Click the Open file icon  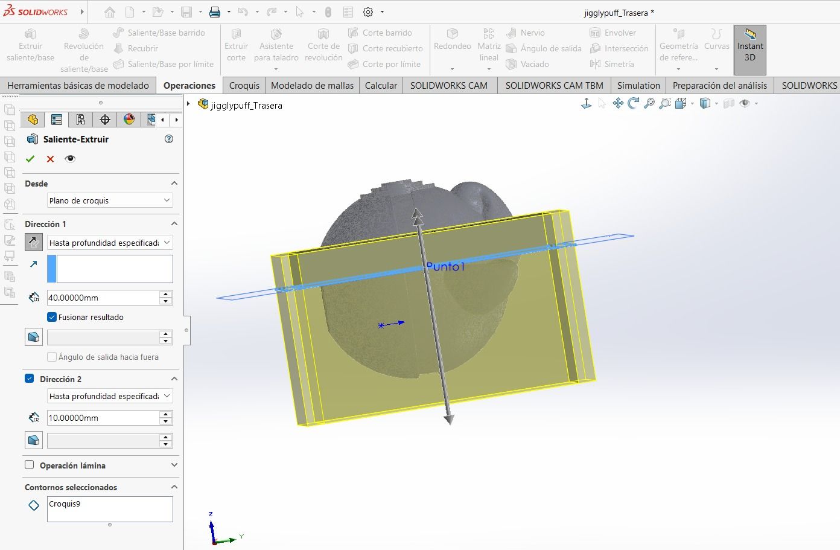[x=157, y=12]
